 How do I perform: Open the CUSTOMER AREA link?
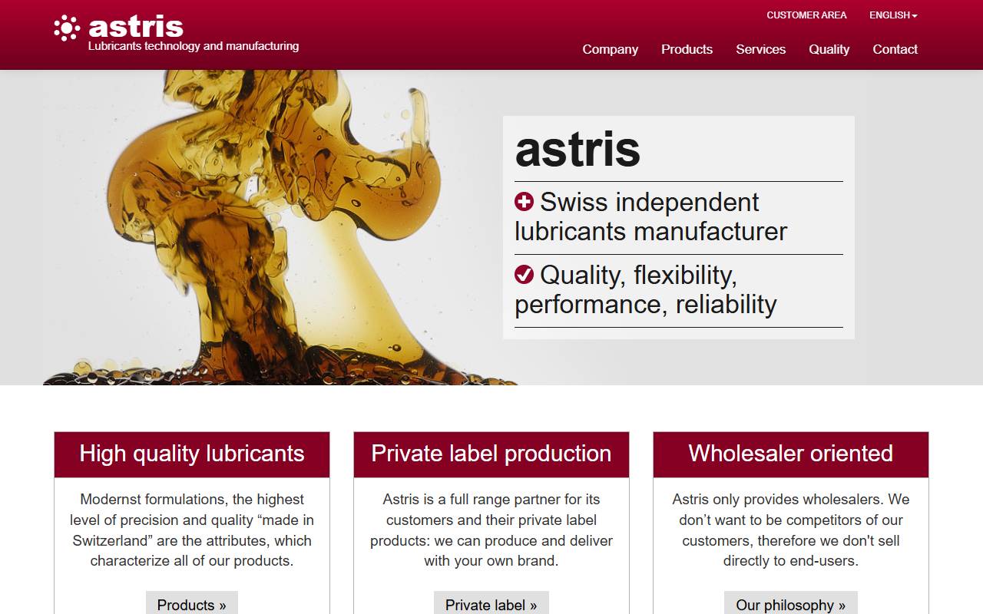[x=806, y=15]
